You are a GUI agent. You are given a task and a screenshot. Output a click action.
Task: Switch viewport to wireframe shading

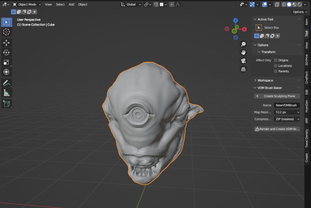click(x=284, y=4)
